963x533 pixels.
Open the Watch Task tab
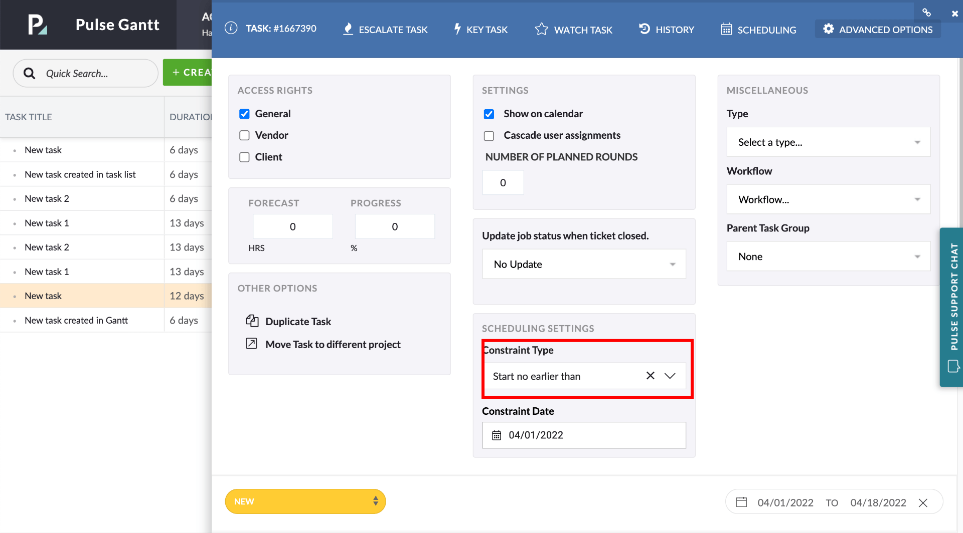573,30
